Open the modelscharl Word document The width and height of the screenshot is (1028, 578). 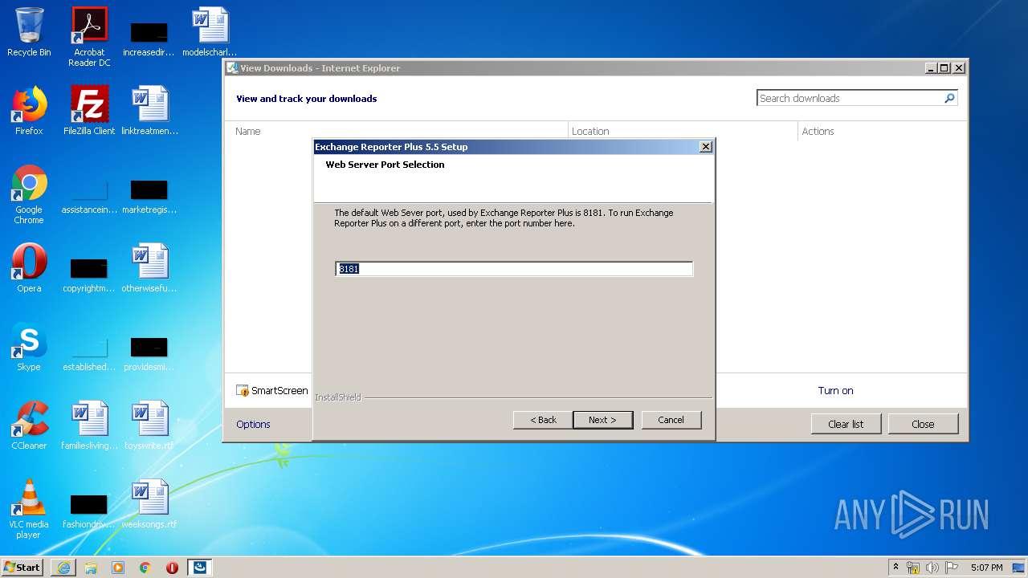click(210, 33)
